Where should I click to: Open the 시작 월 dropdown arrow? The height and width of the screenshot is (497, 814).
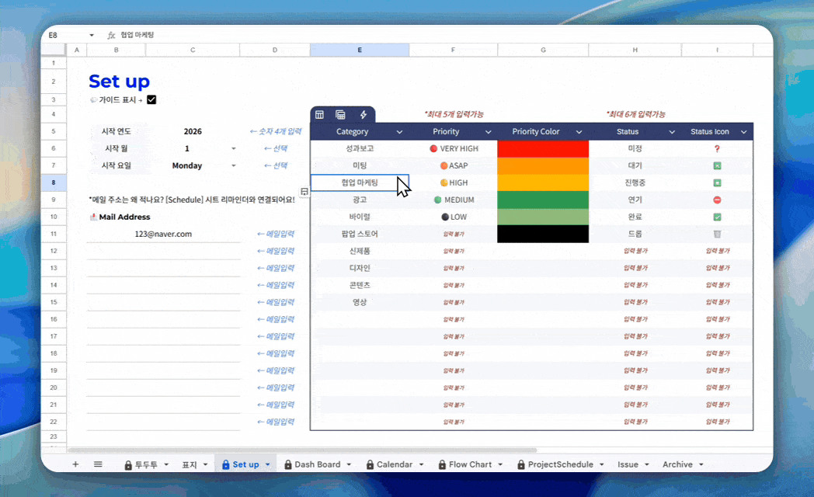(234, 148)
